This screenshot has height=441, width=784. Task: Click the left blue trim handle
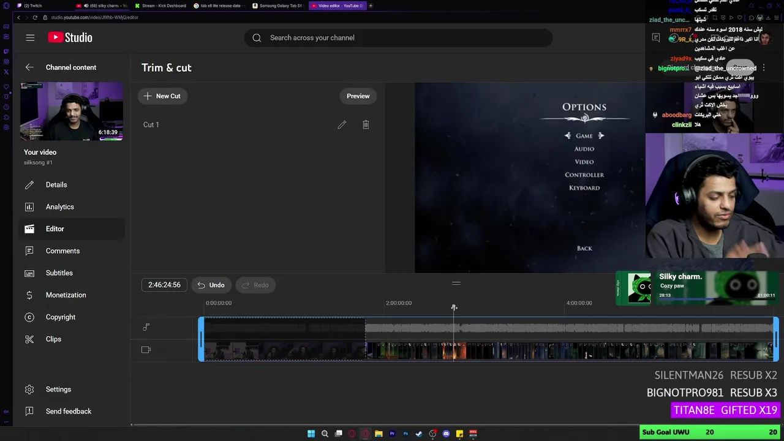click(202, 339)
